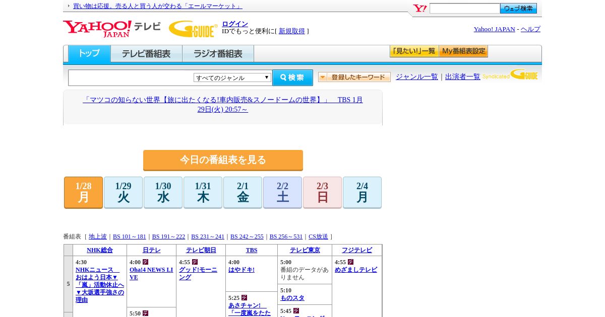Viewport: 605px width, 317px height.
Task: Click the caption icon beside めざましテレビ 4:55
Action: (x=350, y=262)
